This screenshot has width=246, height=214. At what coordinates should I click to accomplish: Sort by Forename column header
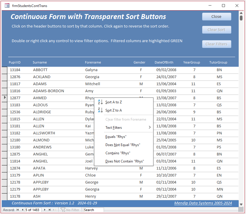pyautogui.click(x=93, y=62)
